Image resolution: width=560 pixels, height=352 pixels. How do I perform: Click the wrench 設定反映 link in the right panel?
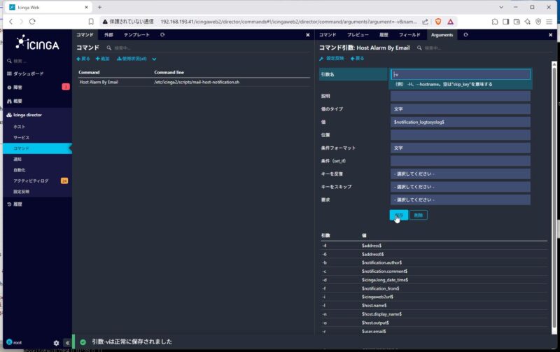coord(331,58)
